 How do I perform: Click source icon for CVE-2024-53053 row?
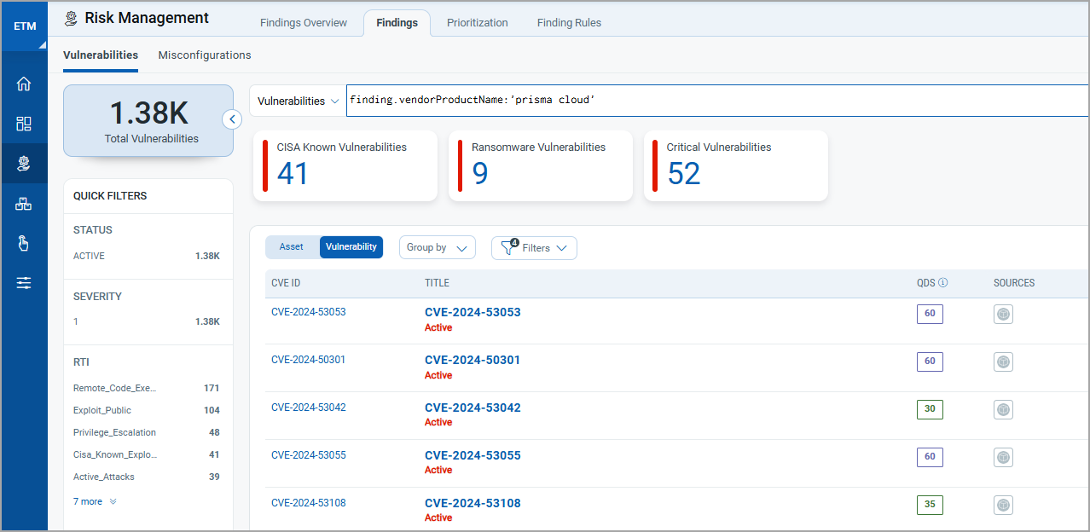click(x=1003, y=314)
